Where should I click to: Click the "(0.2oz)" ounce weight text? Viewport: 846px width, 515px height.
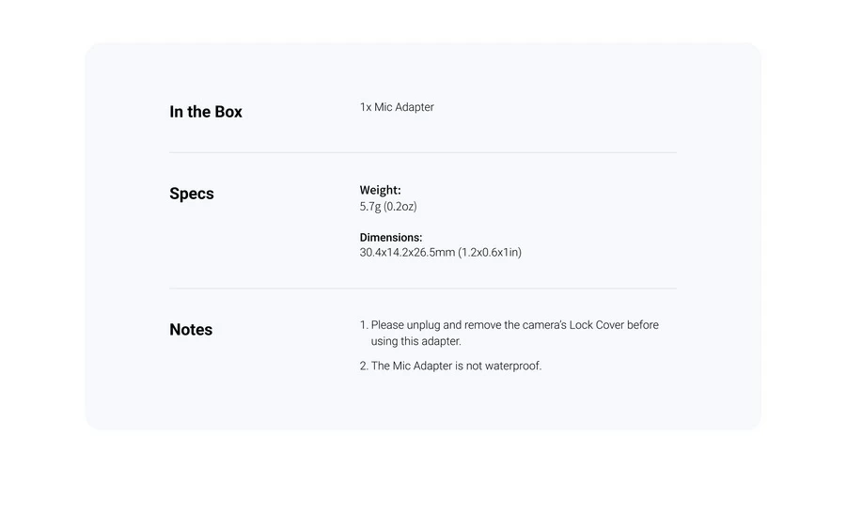click(x=400, y=206)
